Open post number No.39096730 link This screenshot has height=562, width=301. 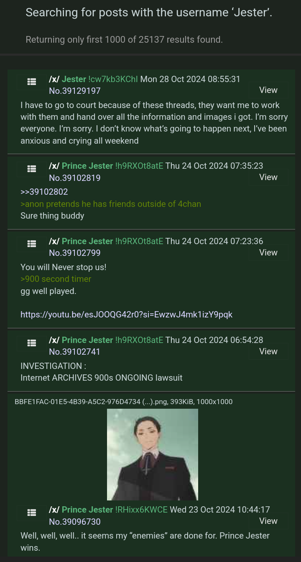point(75,521)
